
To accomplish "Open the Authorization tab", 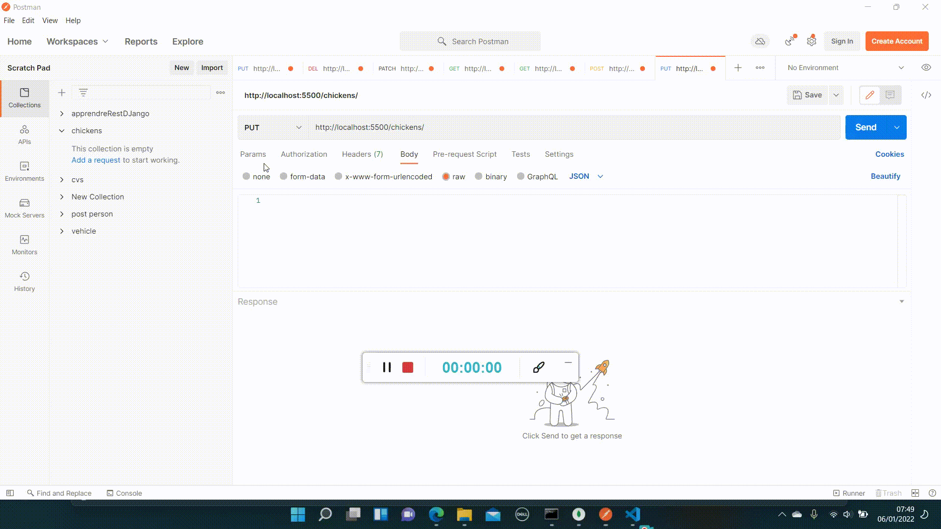I will (304, 154).
